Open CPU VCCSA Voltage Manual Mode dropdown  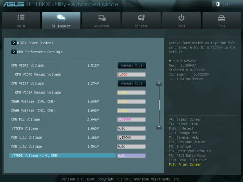(x=132, y=83)
